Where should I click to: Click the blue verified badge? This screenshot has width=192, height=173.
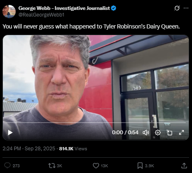coord(113,8)
